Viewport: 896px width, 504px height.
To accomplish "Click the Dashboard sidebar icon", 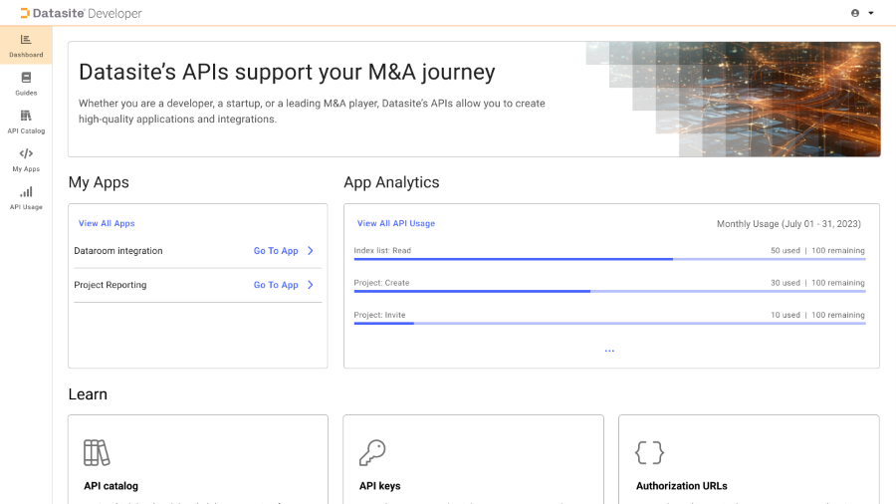I will tap(26, 40).
